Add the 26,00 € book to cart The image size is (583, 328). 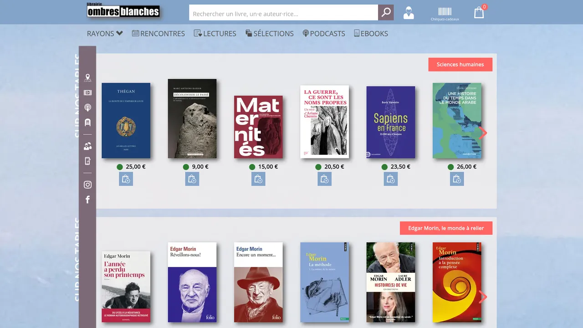pyautogui.click(x=457, y=179)
